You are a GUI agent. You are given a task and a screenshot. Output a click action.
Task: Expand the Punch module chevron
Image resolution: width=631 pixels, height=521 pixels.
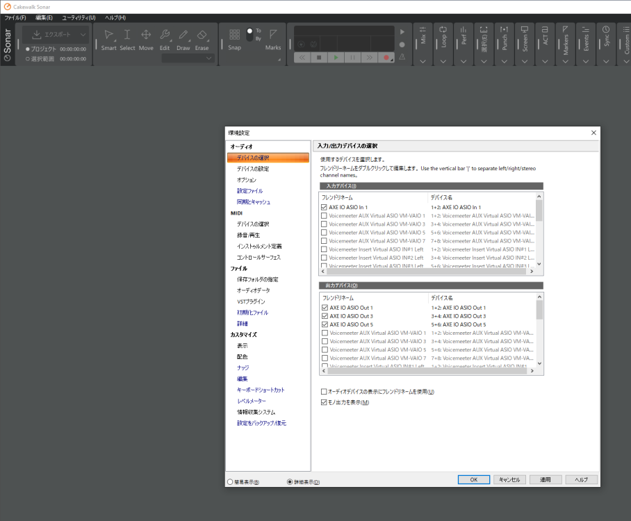pyautogui.click(x=505, y=62)
